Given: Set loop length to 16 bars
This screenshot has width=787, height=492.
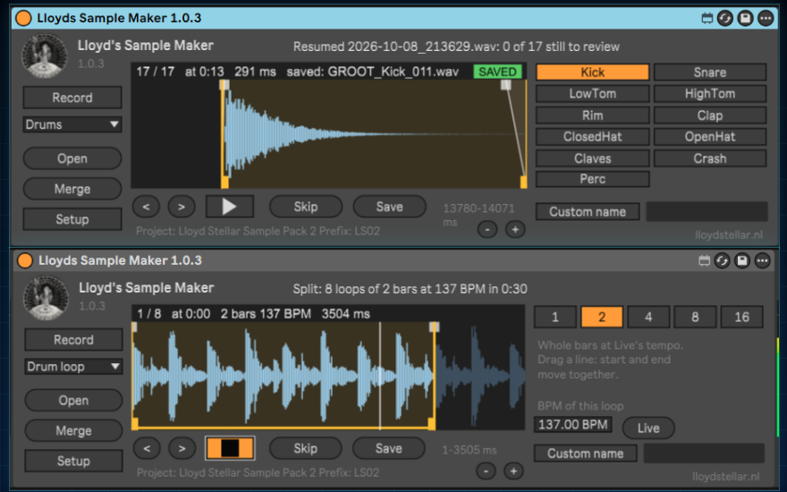Looking at the screenshot, I should tap(741, 318).
